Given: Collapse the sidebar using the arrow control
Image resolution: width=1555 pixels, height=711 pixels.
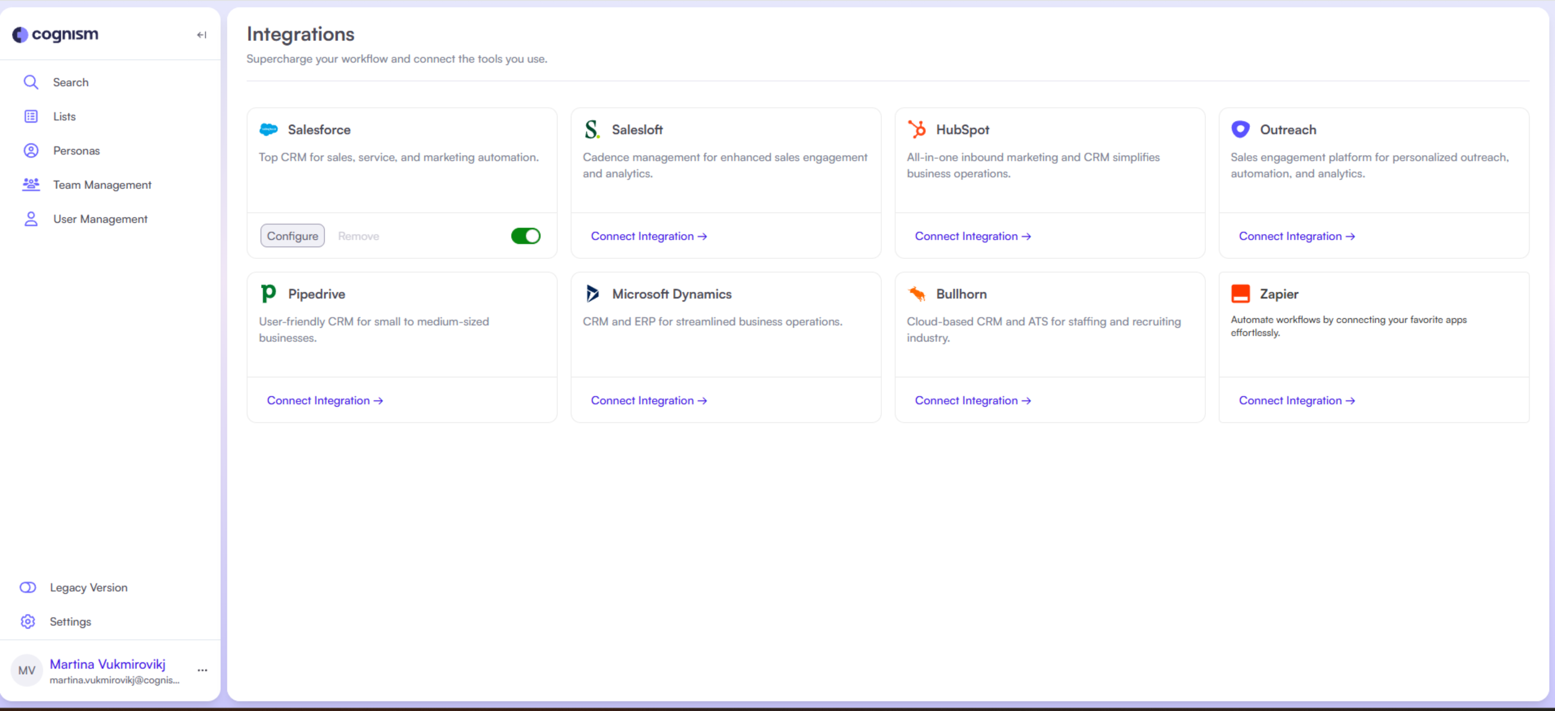Looking at the screenshot, I should pos(201,35).
